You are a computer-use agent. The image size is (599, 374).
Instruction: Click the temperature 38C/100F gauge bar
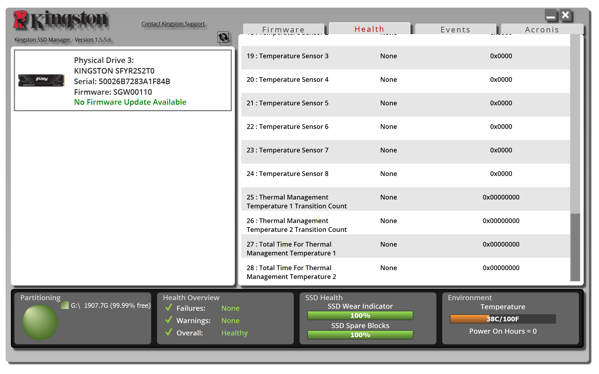click(503, 319)
